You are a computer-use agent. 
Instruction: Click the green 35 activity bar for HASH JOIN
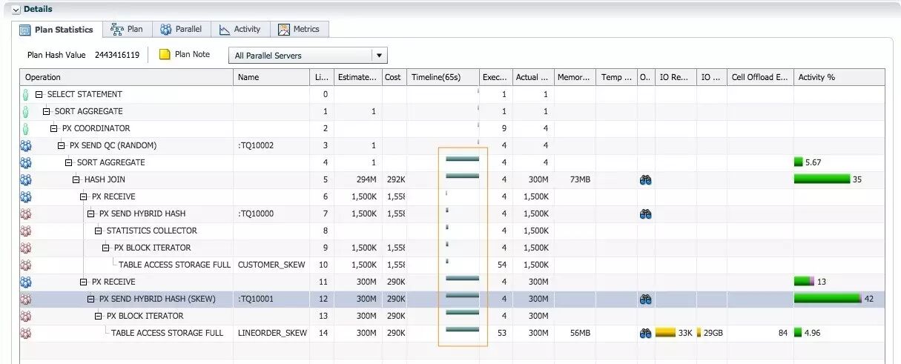[x=822, y=179]
